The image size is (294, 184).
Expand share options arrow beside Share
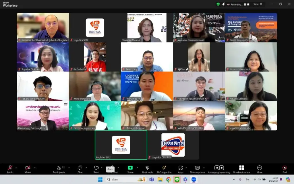137,168
